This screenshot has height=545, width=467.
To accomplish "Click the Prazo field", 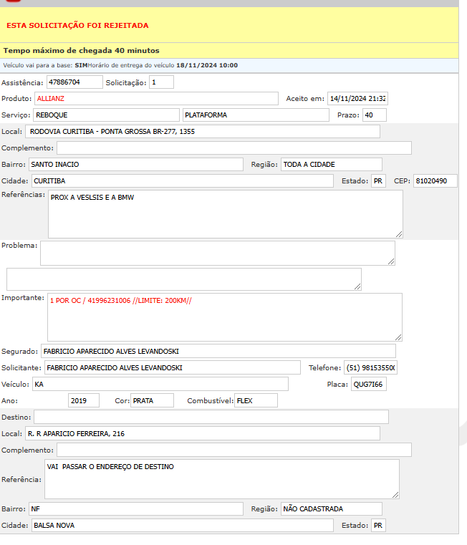I will 374,115.
